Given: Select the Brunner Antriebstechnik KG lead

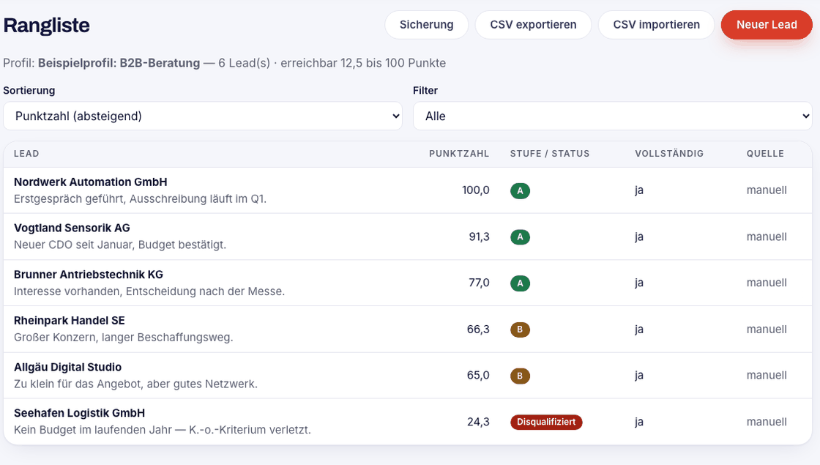Looking at the screenshot, I should click(89, 275).
